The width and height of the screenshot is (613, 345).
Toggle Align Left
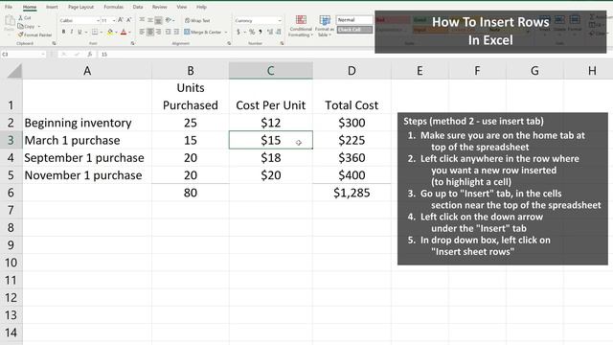point(142,32)
